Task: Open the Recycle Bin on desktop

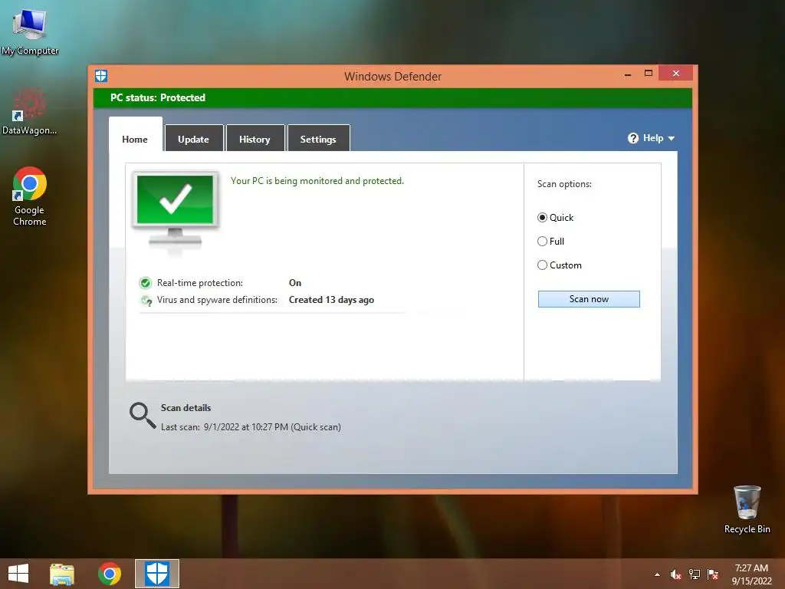Action: coord(747,509)
